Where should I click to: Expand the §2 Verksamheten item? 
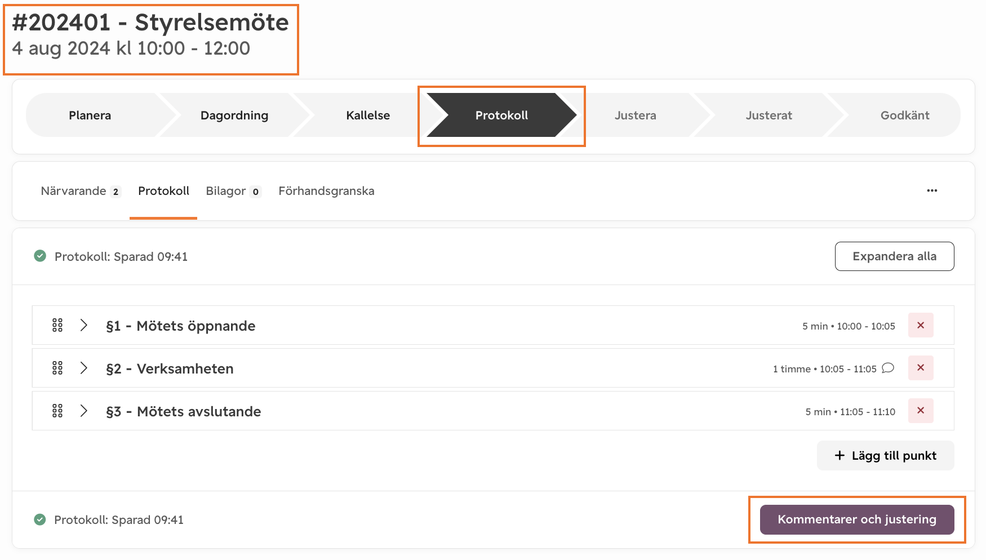coord(84,368)
